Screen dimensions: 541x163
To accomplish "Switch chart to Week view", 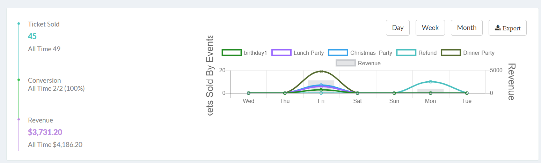I will pyautogui.click(x=430, y=28).
